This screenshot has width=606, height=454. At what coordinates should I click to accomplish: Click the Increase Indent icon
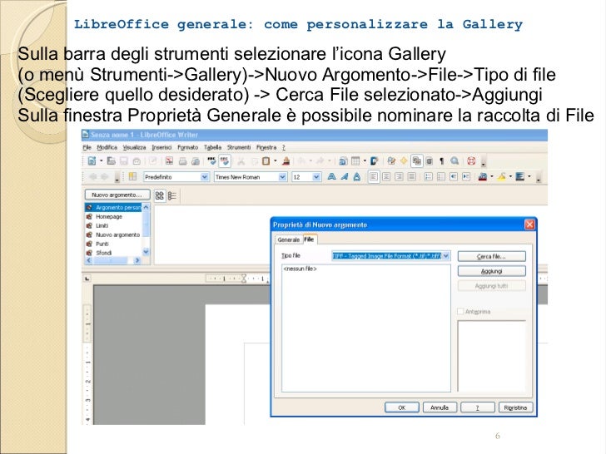click(x=465, y=176)
